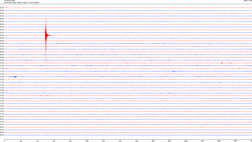Viewport: 252px width, 142px height.
Task: Click the "14:00" time label
Action: point(2,85)
